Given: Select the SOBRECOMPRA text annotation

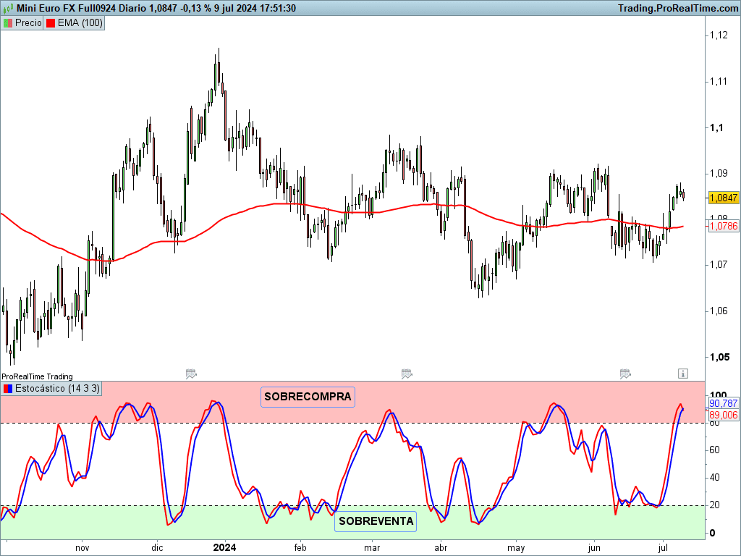Looking at the screenshot, I should [308, 397].
